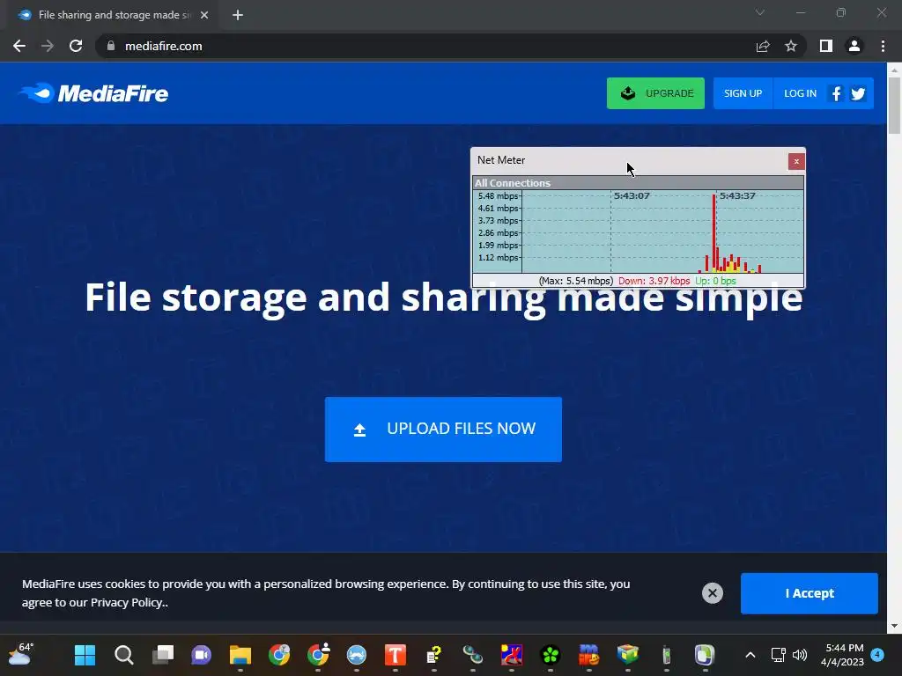Click the lock site info icon

111,46
